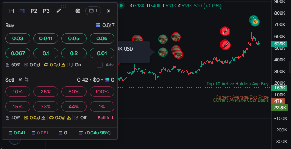Click Top 10 Active Holders Avg Buy label

237,84
